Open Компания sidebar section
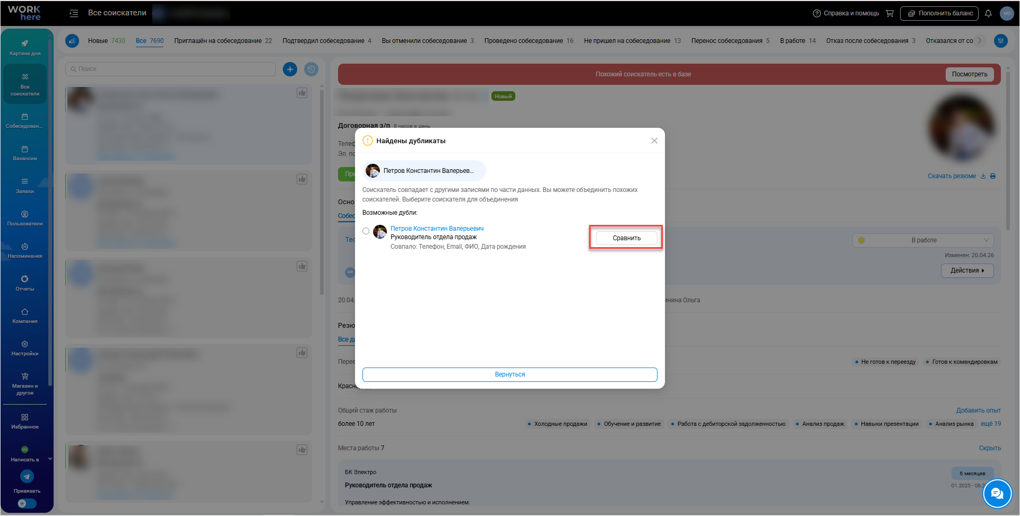The height and width of the screenshot is (516, 1020). (25, 316)
